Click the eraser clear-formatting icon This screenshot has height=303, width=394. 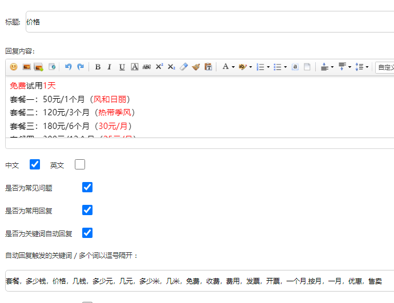(x=183, y=67)
